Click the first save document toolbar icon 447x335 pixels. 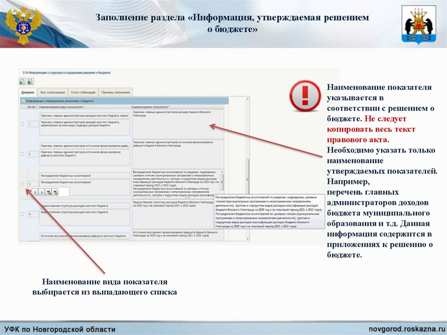(x=22, y=82)
